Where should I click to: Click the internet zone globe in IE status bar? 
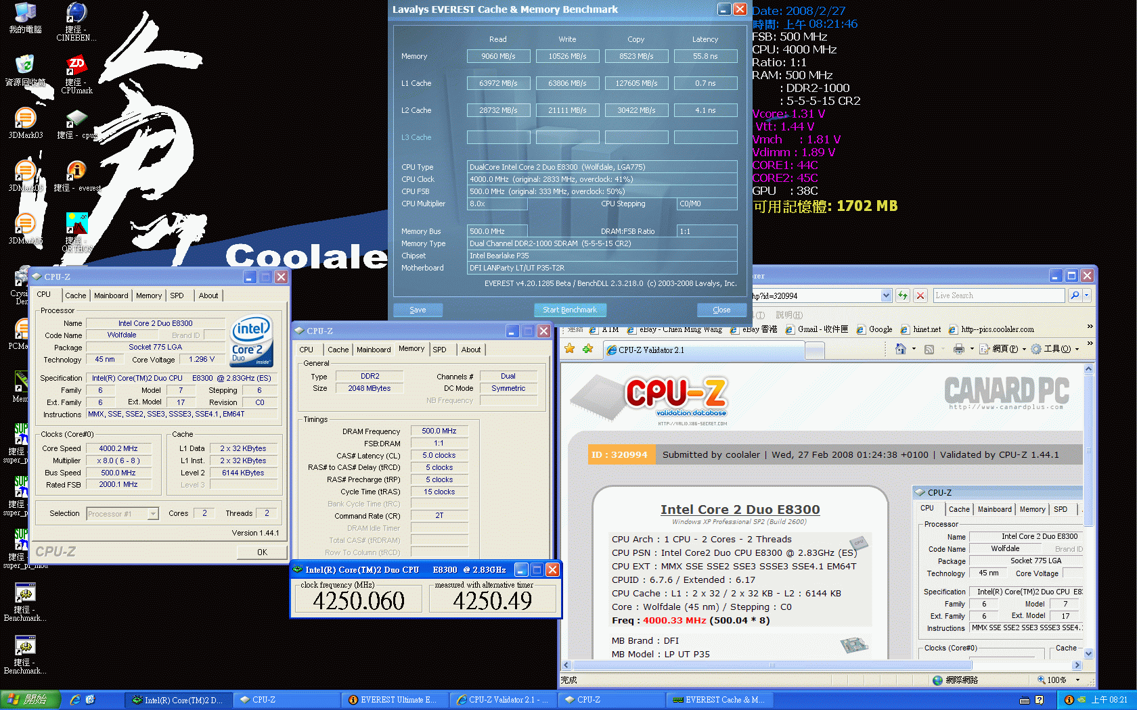[937, 680]
